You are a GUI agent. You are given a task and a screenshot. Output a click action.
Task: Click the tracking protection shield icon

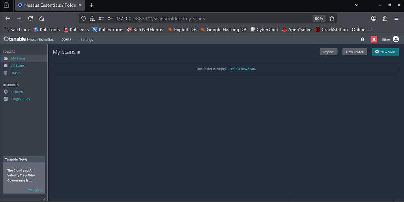click(x=84, y=19)
